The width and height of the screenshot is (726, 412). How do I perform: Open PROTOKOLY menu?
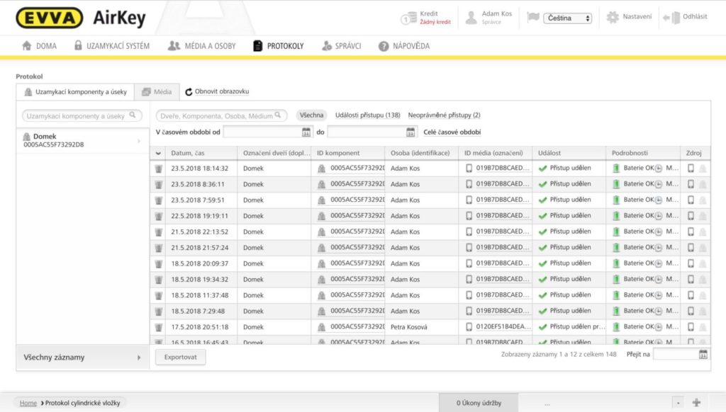[x=279, y=46]
